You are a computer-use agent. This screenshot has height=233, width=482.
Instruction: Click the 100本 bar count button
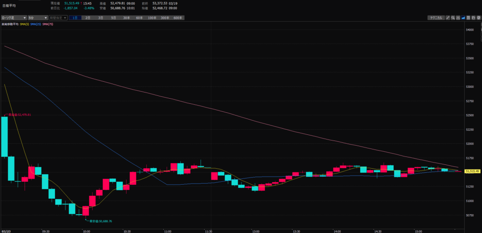(152, 18)
